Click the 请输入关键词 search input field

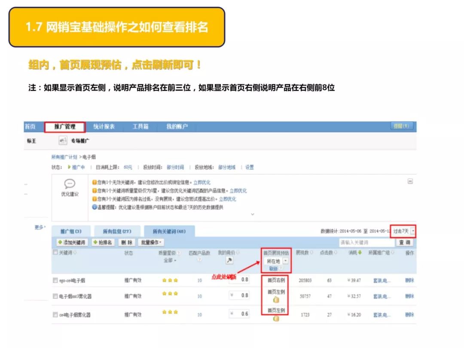tap(367, 243)
